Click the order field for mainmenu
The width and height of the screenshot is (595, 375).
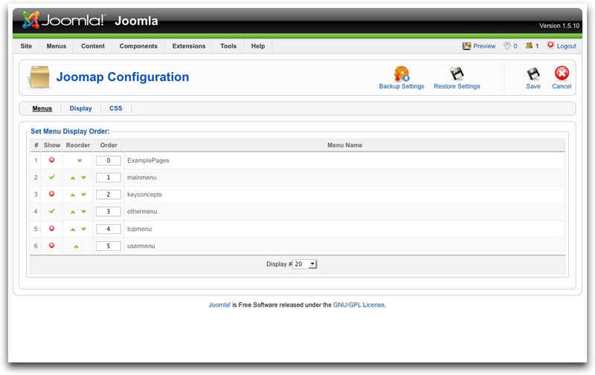(108, 177)
